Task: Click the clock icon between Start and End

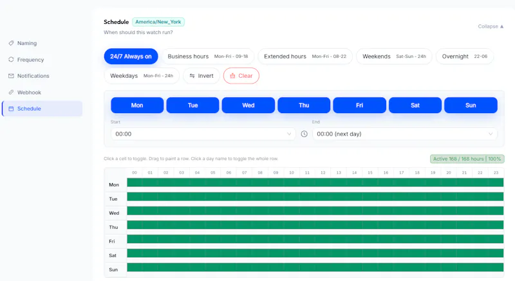Action: click(304, 134)
